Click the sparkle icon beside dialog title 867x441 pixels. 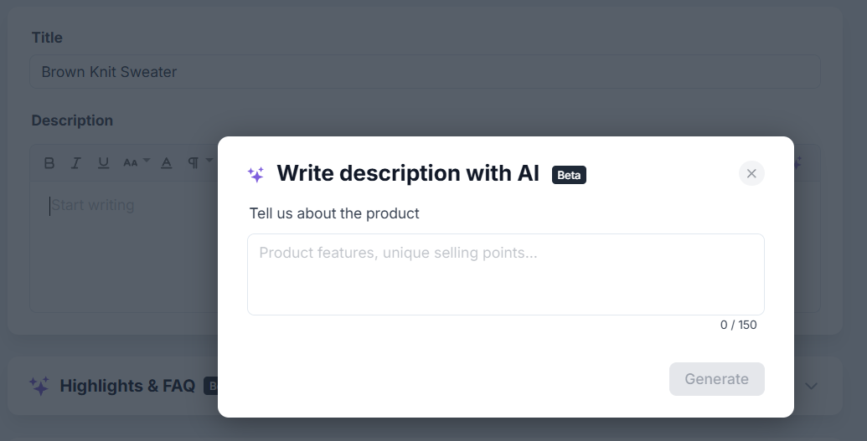255,174
